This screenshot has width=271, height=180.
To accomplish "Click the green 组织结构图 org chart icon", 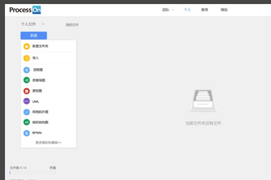I will (x=27, y=122).
